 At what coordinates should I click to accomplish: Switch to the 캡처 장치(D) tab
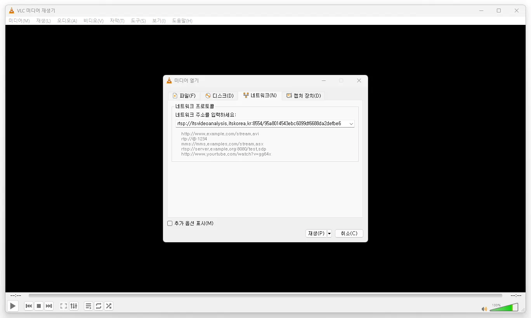coord(304,96)
